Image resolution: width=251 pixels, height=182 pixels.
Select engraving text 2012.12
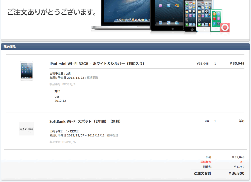click(x=60, y=101)
